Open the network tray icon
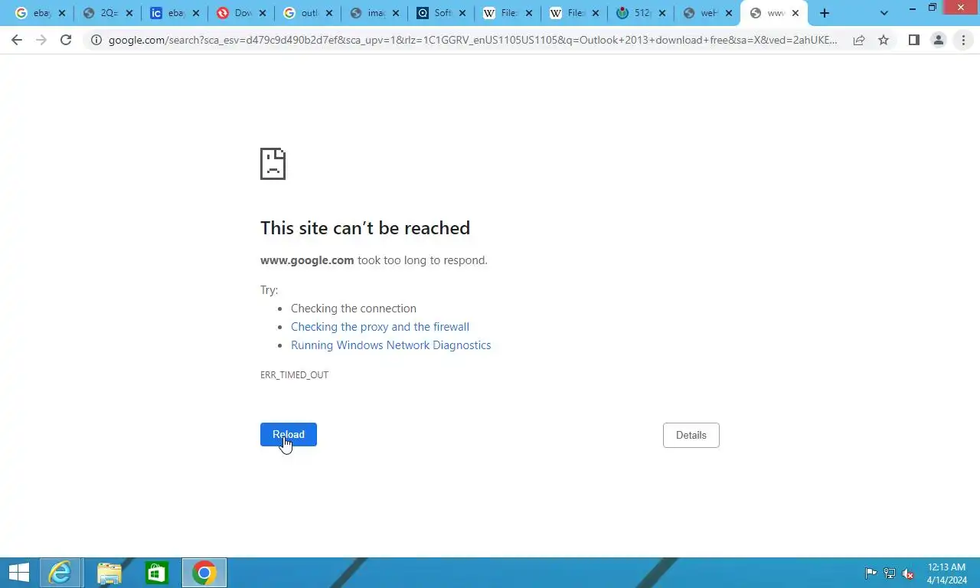The image size is (980, 588). (890, 573)
